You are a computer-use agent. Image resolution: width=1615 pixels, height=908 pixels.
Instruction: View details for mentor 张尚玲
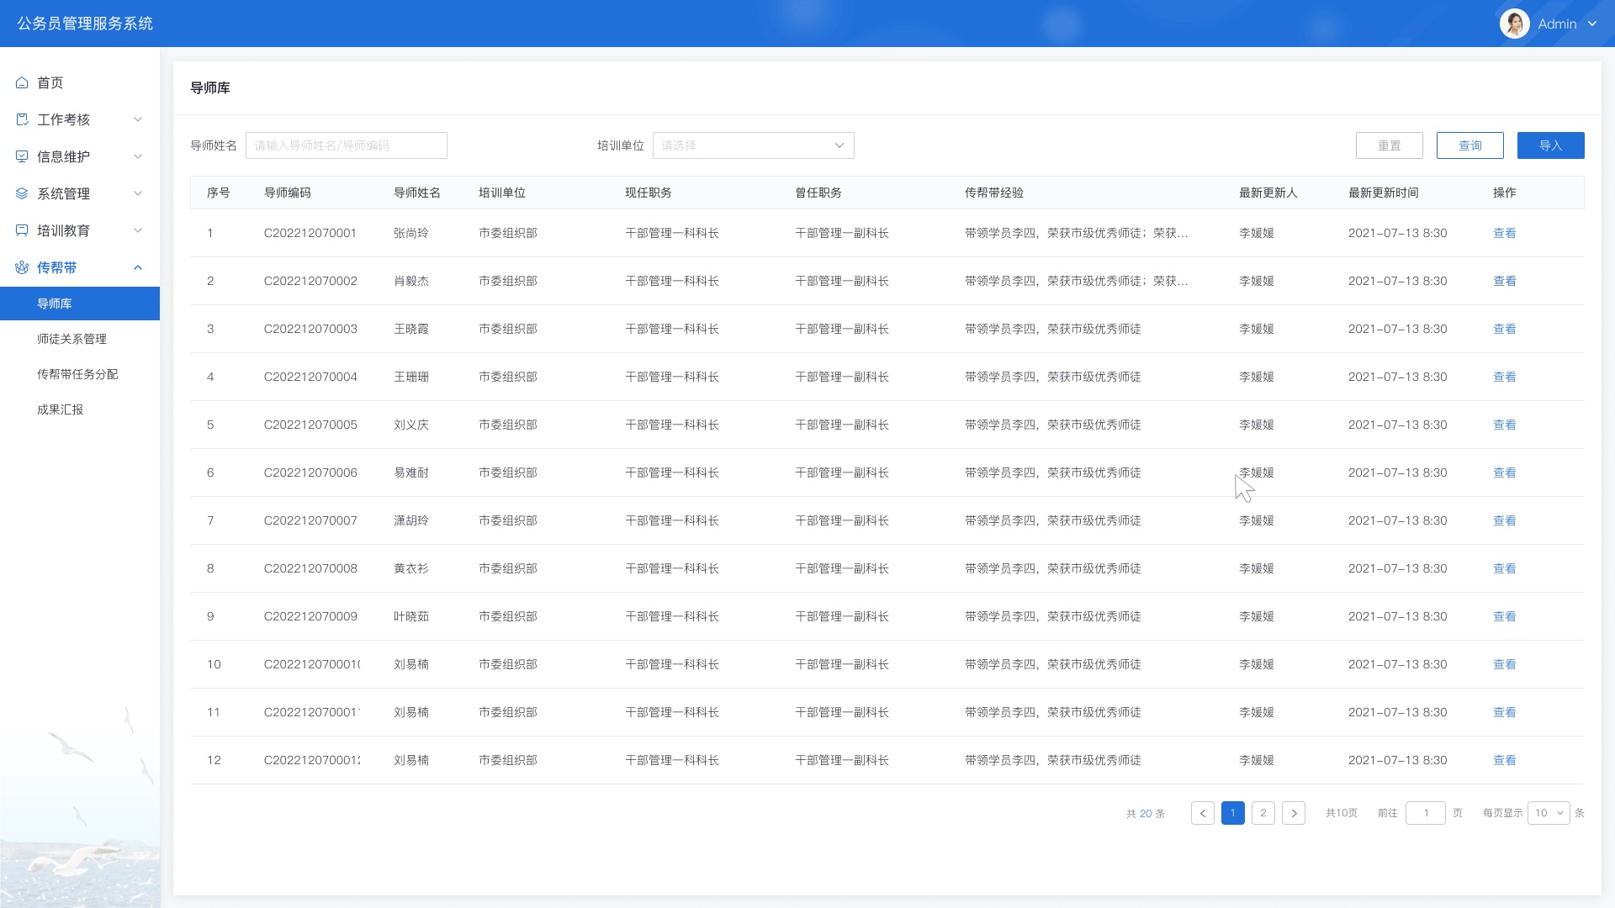[x=1504, y=233]
